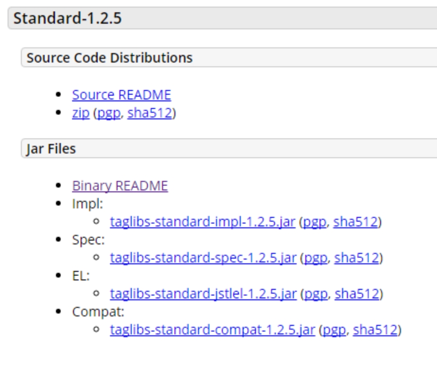This screenshot has width=437, height=368.
Task: Click the Spec: list label
Action: click(x=88, y=240)
